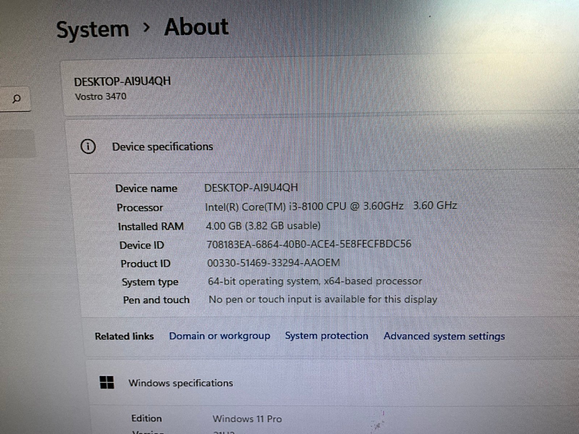Viewport: 579px width, 434px height.
Task: Select the installed RAM value 4.00 GB
Action: click(x=263, y=226)
